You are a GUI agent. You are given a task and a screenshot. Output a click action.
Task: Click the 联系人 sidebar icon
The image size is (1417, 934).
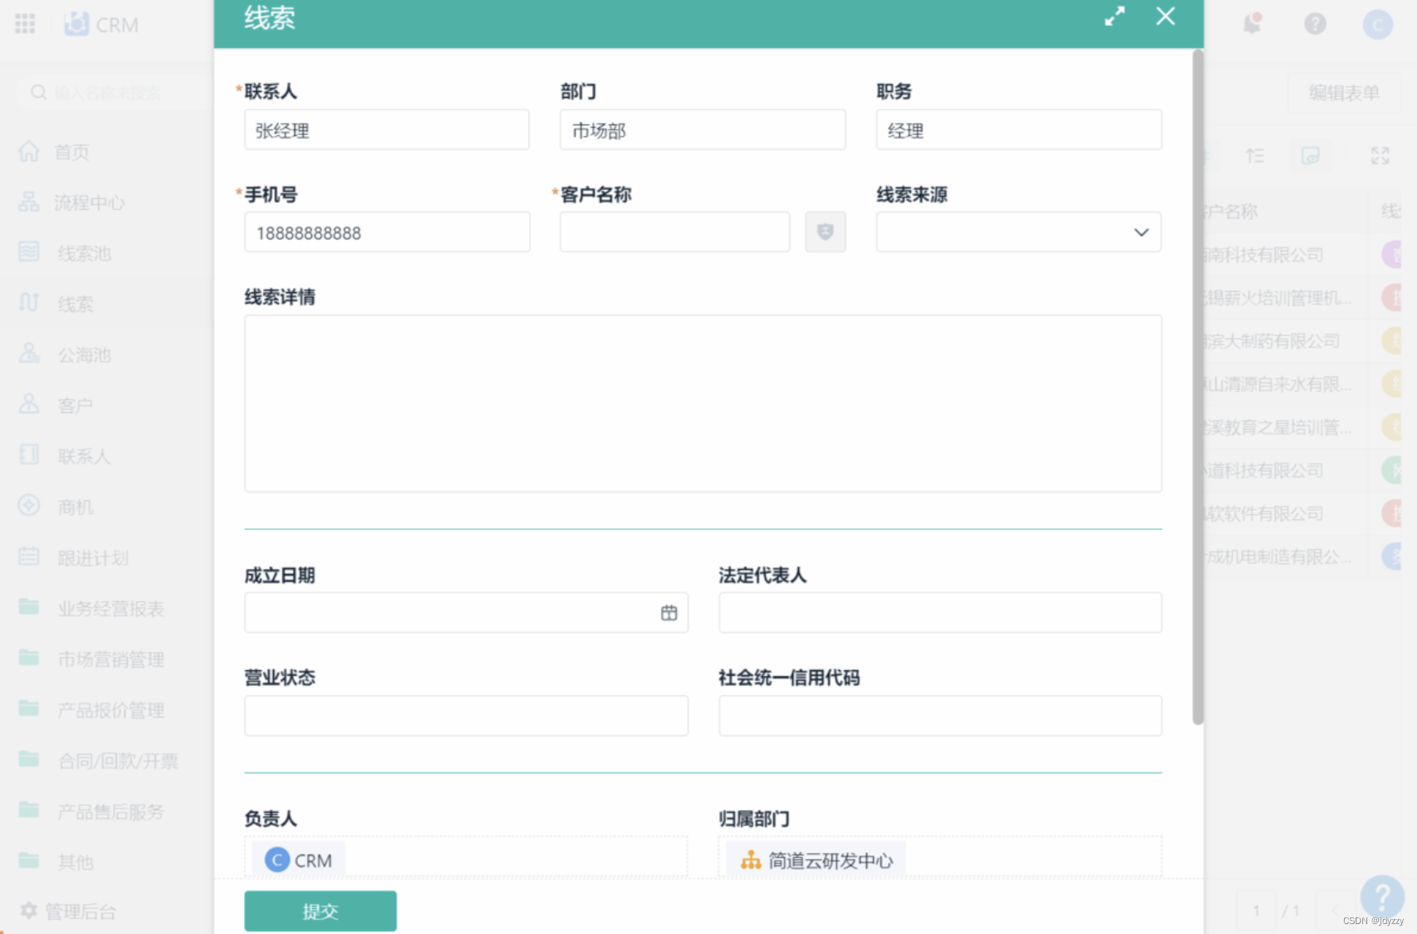point(29,455)
